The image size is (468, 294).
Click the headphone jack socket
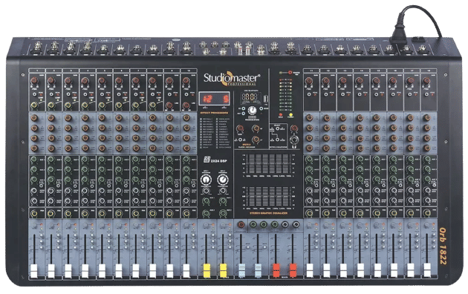[294, 140]
